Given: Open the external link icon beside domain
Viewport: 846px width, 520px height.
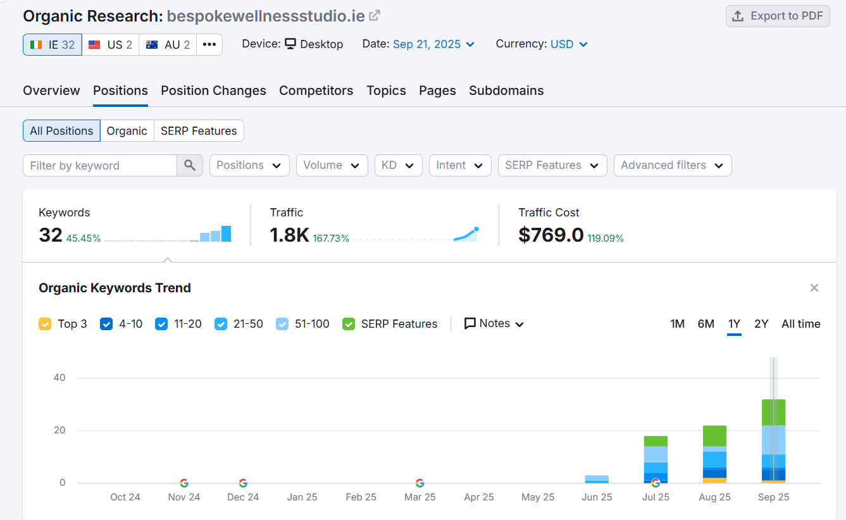Looking at the screenshot, I should (375, 16).
